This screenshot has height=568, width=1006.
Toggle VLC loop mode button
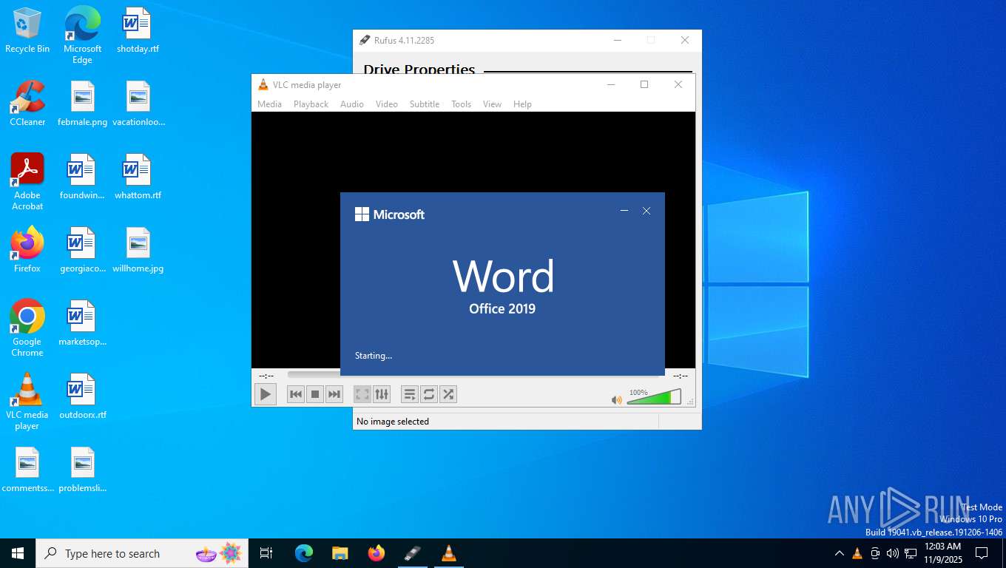(x=429, y=394)
